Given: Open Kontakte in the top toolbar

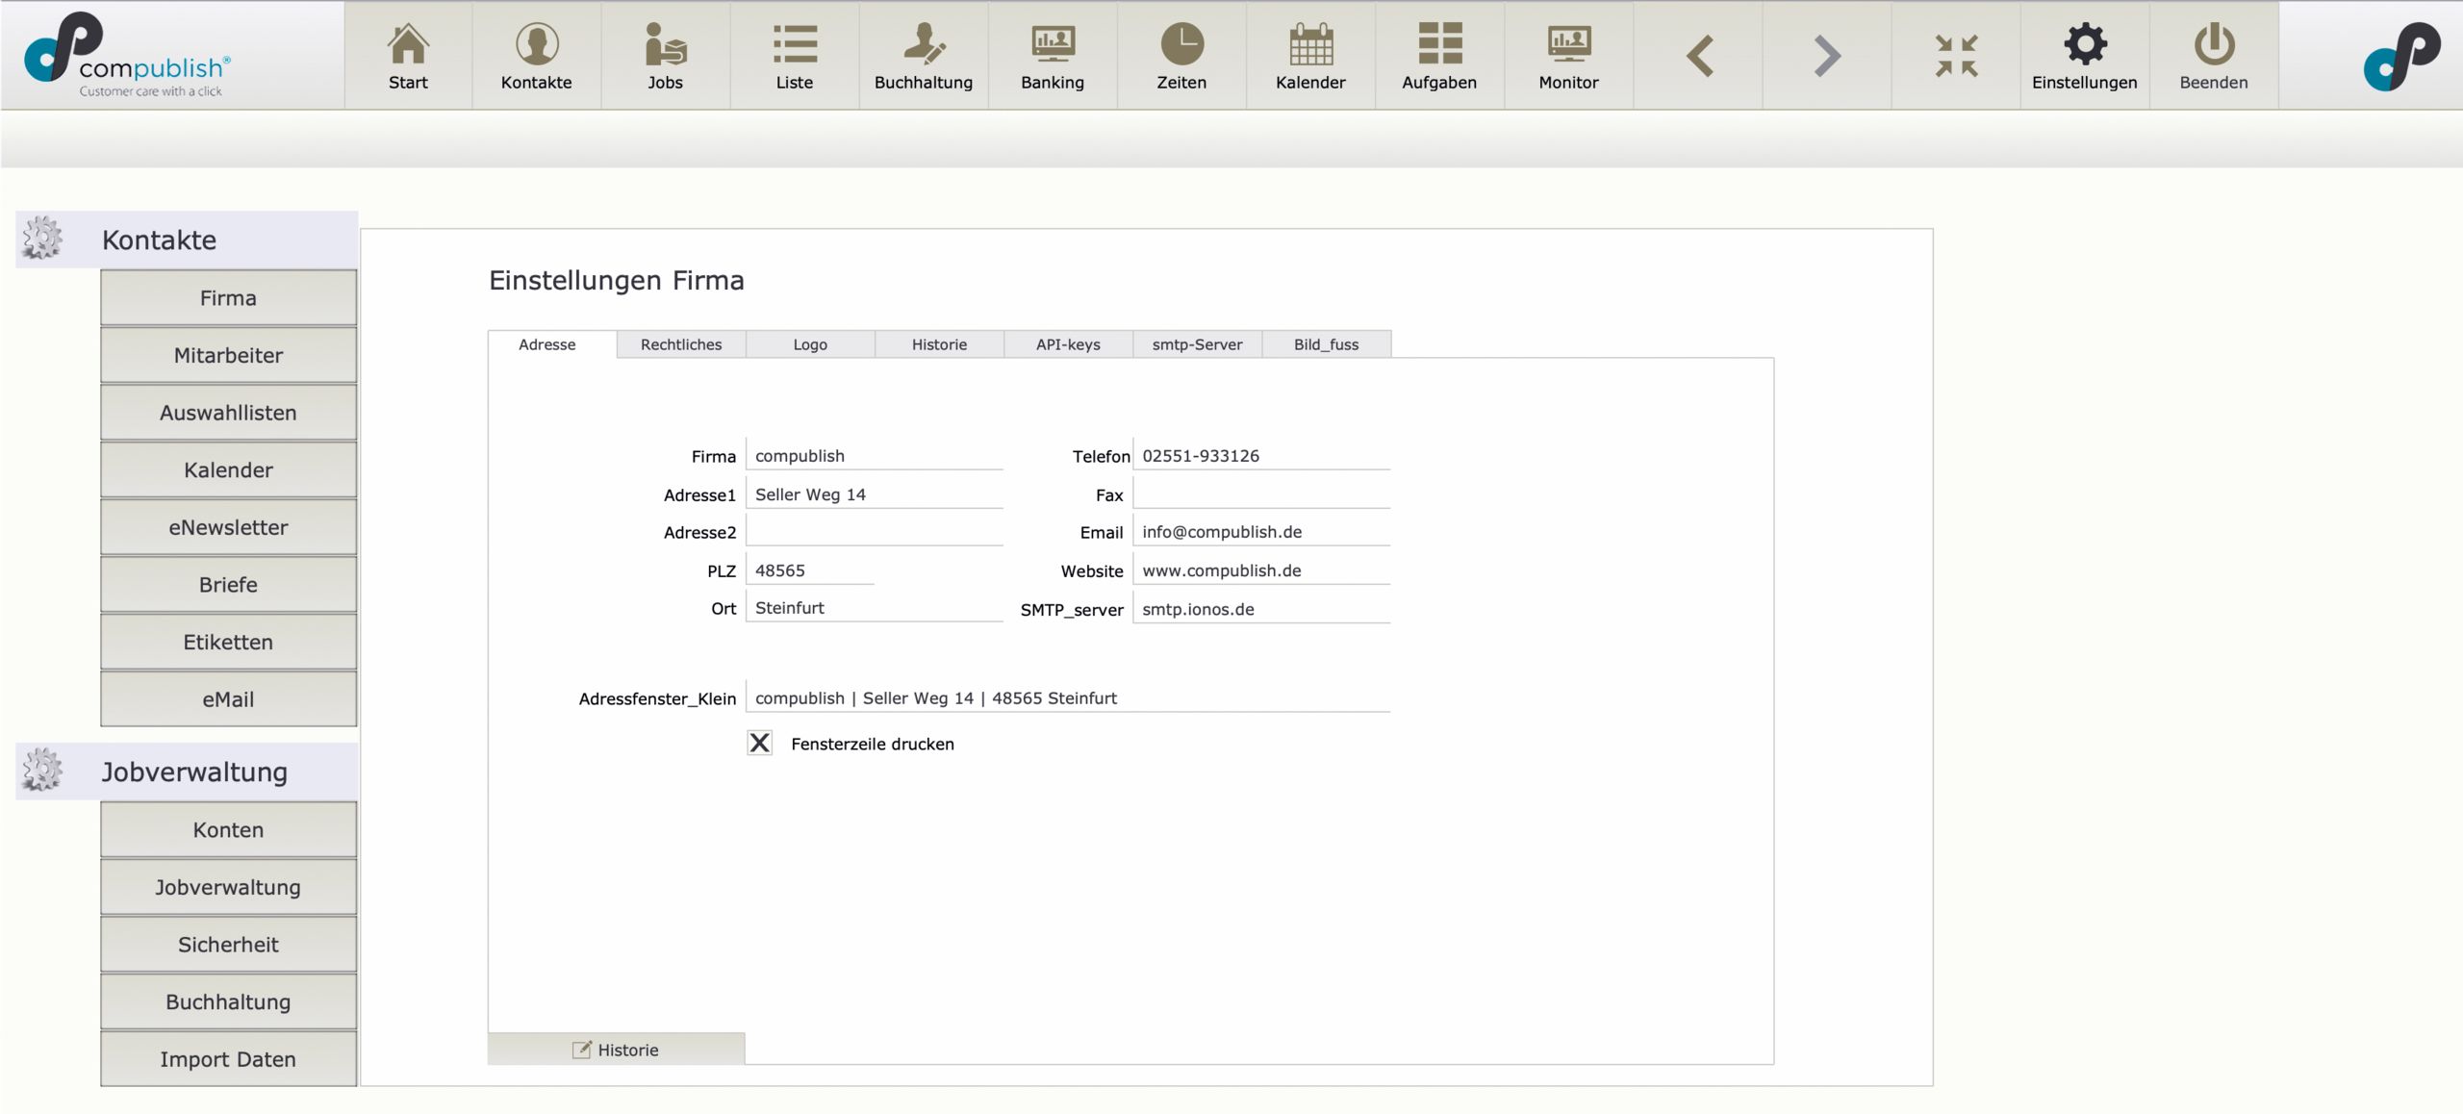Looking at the screenshot, I should click(537, 56).
